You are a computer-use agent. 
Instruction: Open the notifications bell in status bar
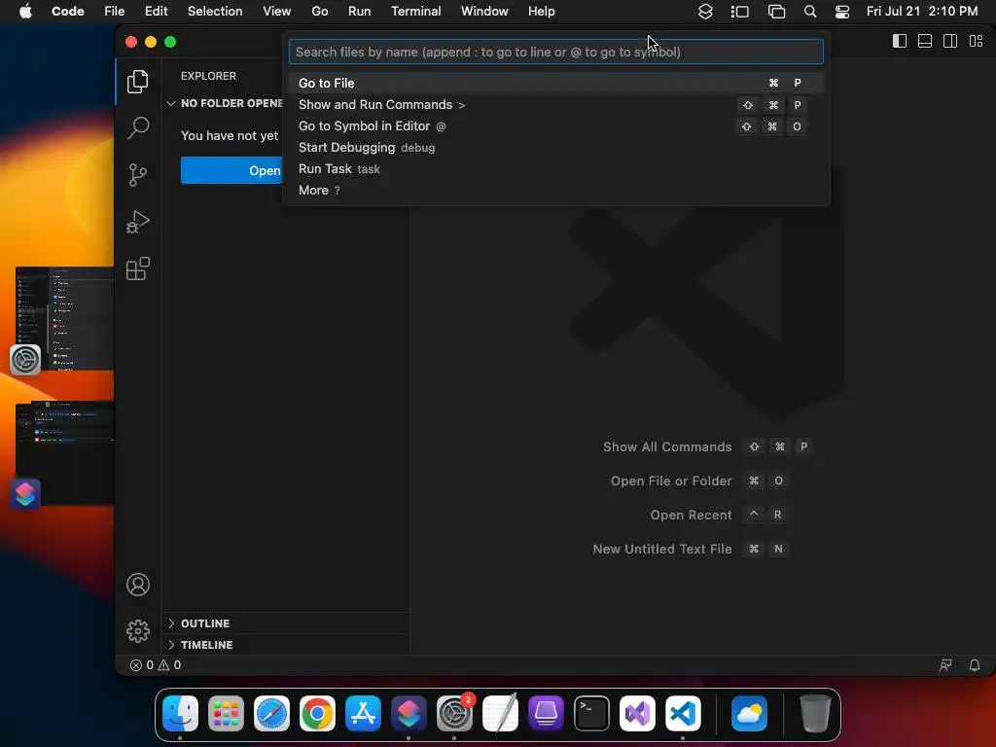(975, 665)
